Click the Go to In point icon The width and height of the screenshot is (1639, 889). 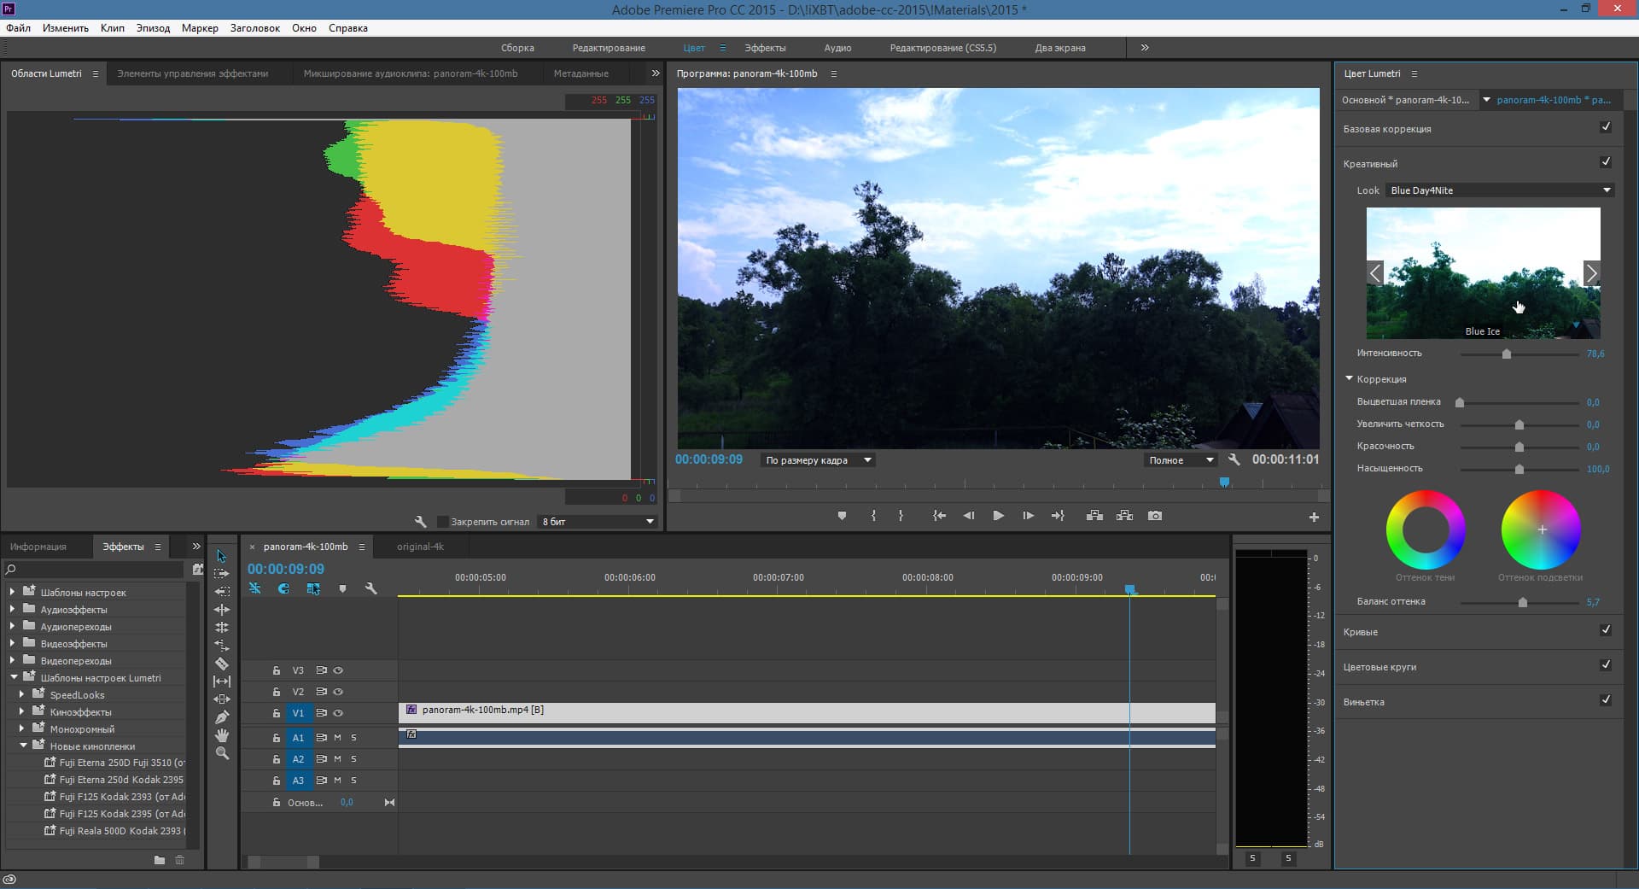[x=939, y=516]
